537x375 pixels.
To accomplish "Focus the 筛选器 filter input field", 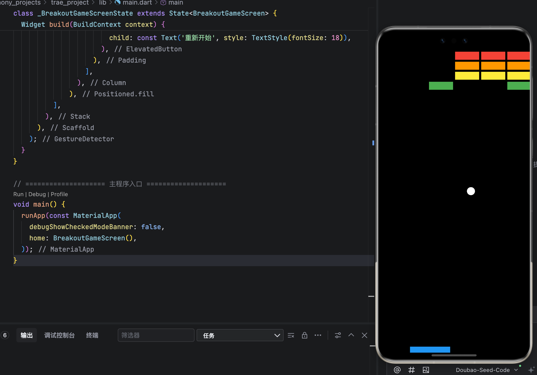I will point(156,335).
